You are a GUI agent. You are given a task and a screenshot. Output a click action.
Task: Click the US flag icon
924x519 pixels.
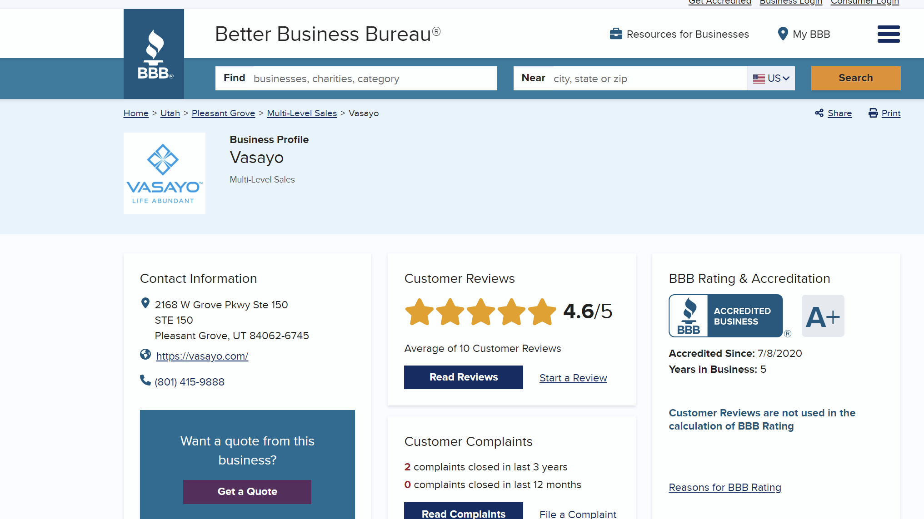tap(759, 79)
